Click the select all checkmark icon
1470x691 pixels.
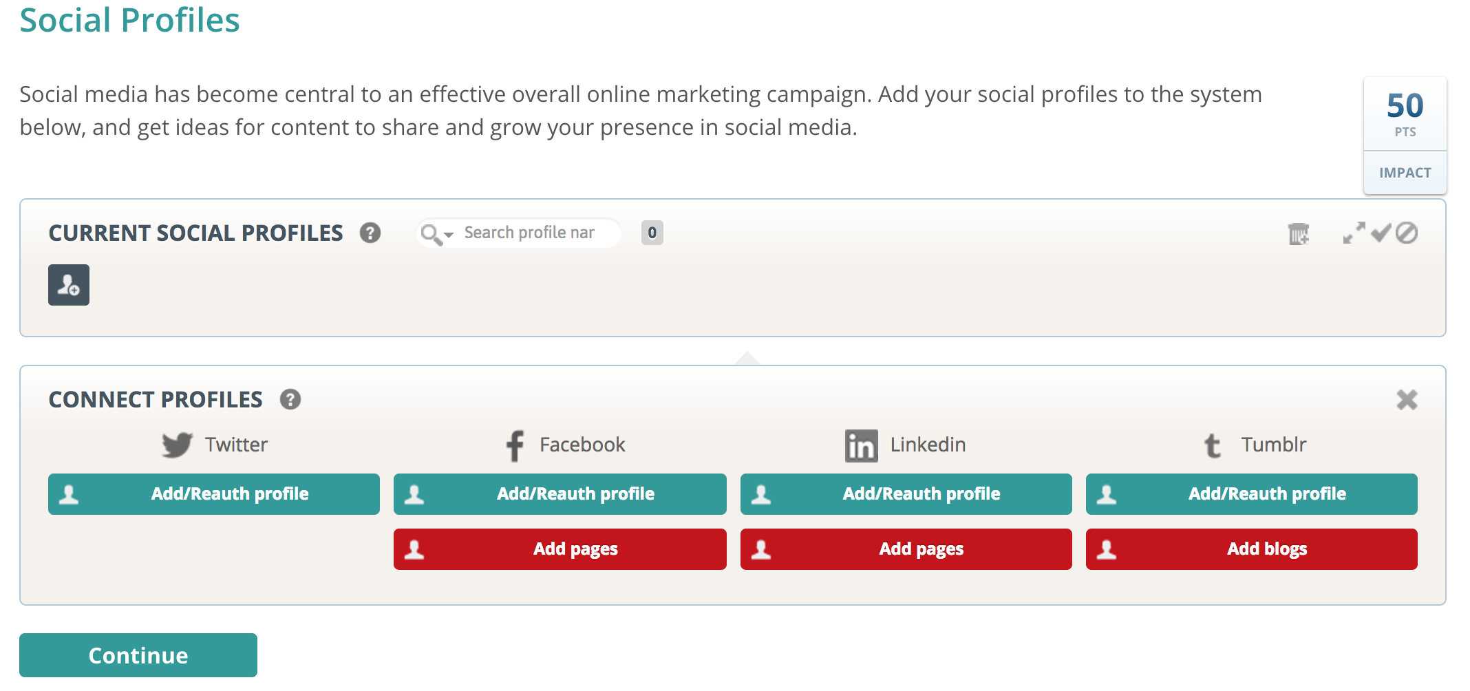[1381, 233]
